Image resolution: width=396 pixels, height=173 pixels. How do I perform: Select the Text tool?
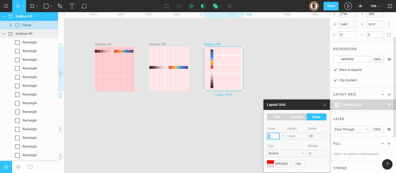[x=72, y=6]
